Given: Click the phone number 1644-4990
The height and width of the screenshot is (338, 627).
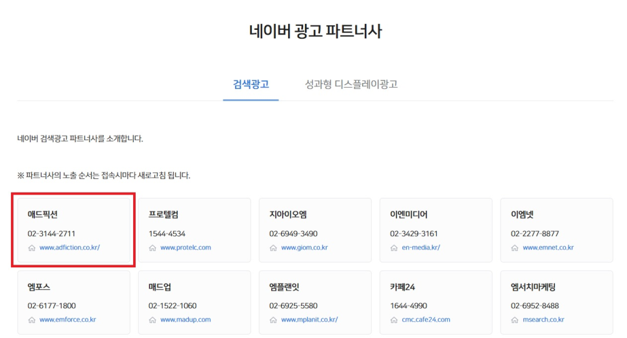Looking at the screenshot, I should [x=408, y=306].
